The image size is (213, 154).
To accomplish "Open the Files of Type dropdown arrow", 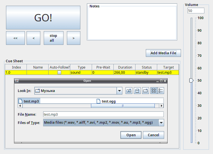I will click(x=161, y=123).
